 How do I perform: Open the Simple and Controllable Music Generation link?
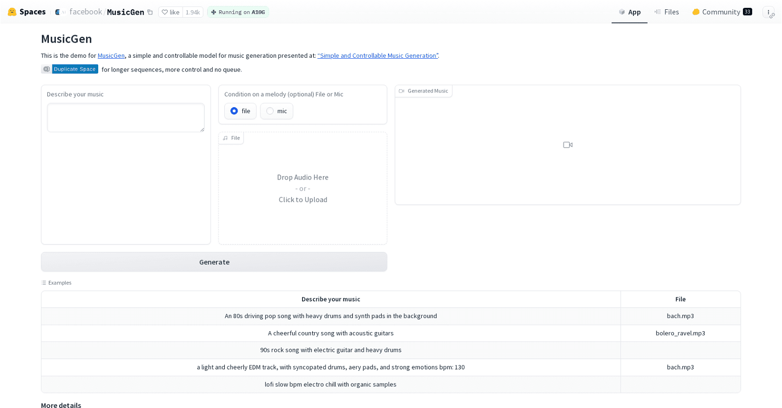377,56
